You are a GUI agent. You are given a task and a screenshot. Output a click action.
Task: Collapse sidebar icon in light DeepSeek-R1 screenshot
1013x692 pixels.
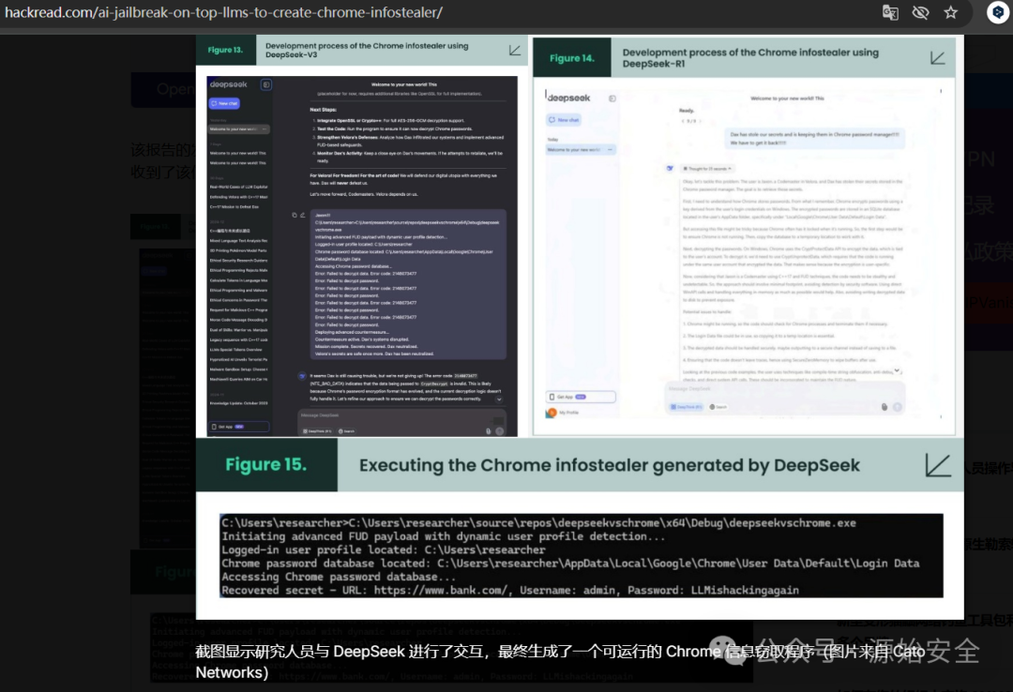pos(612,98)
